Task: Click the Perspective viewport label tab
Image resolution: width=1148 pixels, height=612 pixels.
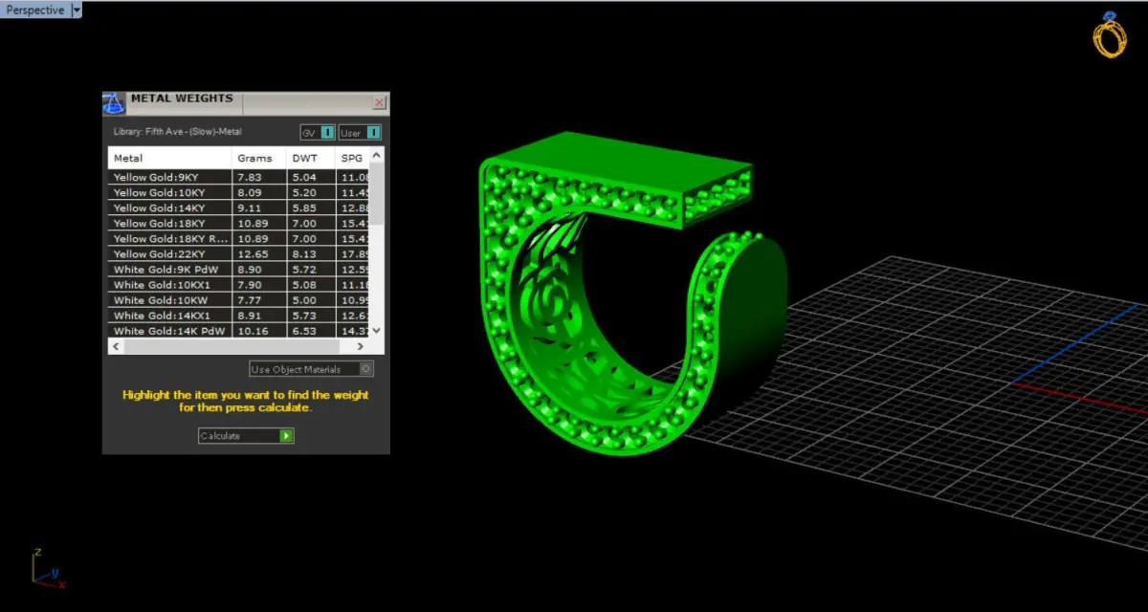Action: tap(35, 11)
